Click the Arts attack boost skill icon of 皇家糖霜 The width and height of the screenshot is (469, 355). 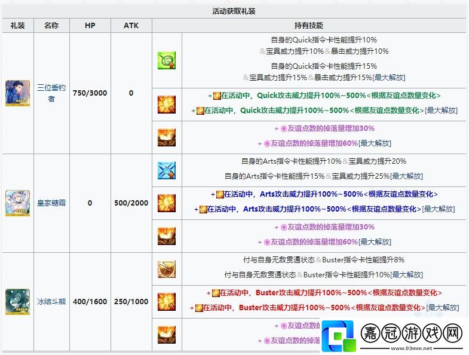(x=167, y=203)
